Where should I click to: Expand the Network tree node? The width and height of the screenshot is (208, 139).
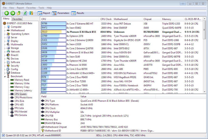(x=5, y=52)
